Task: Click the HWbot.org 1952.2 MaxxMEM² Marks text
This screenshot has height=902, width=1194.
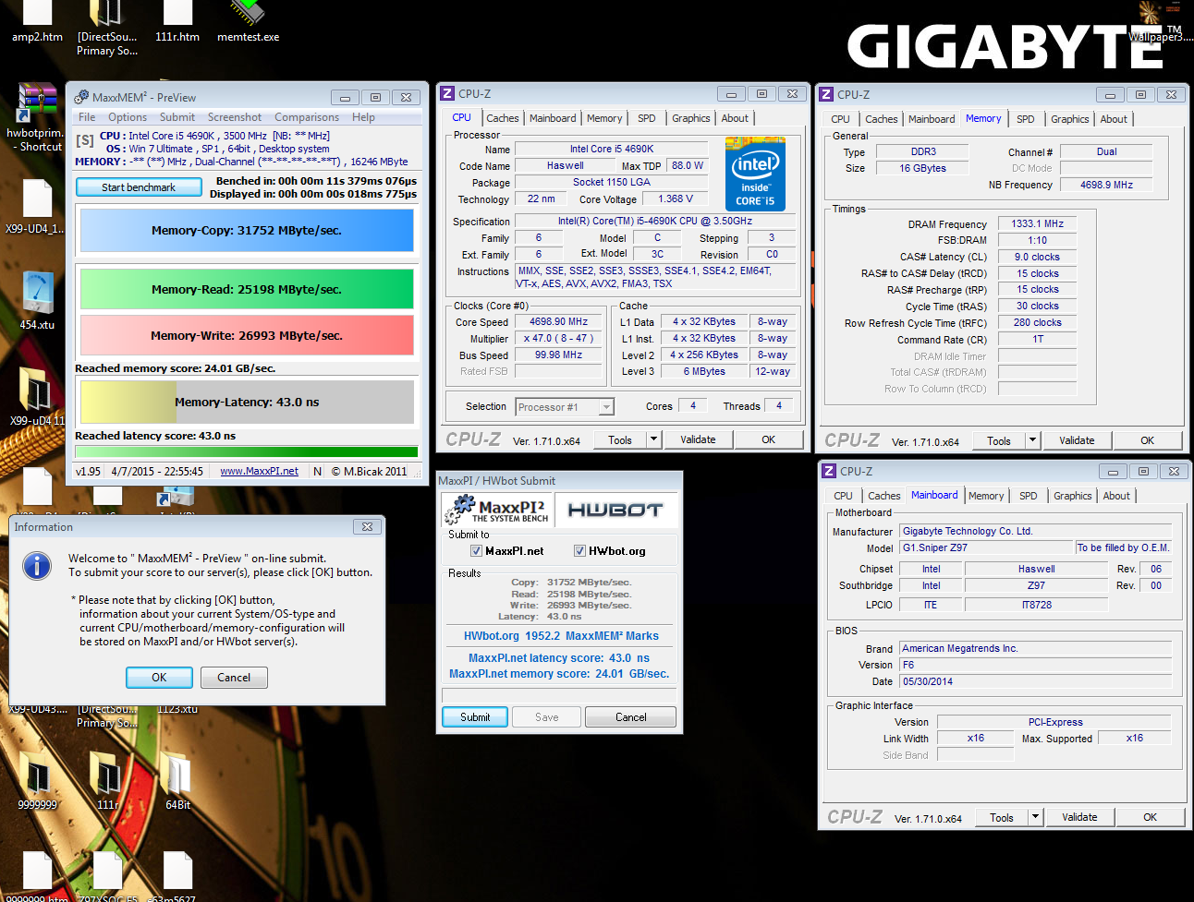Action: (561, 636)
